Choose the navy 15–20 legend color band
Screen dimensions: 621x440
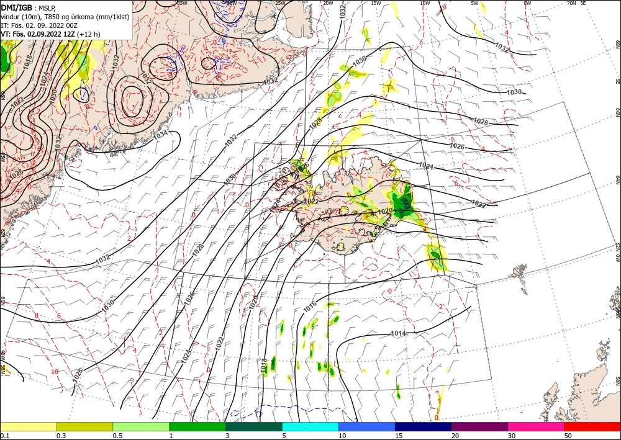coord(424,426)
